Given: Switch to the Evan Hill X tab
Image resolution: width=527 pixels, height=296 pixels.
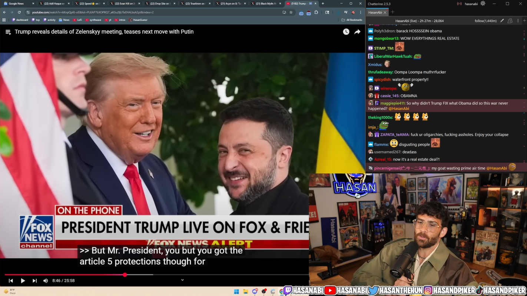Looking at the screenshot, I should click(125, 4).
